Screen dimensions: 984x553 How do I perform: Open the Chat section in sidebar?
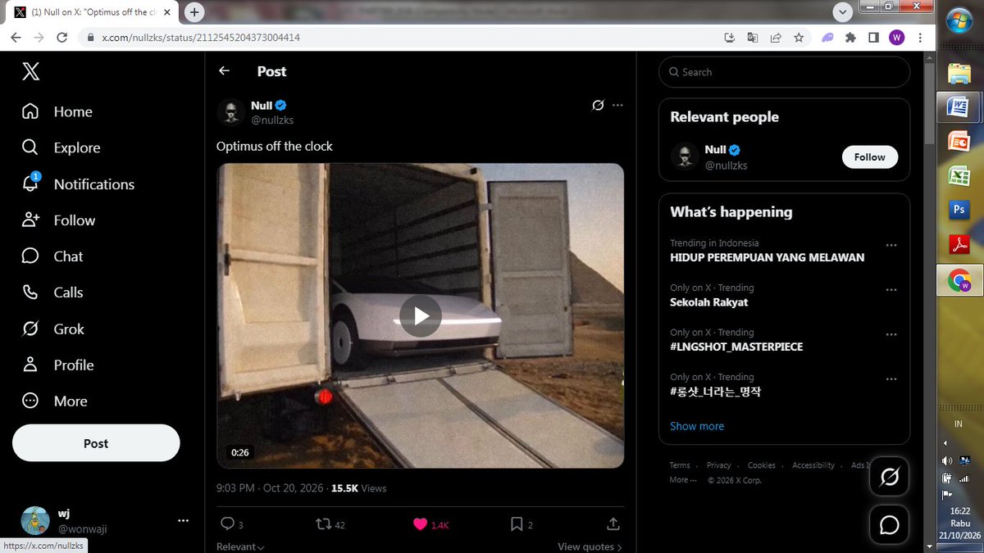pos(52,256)
